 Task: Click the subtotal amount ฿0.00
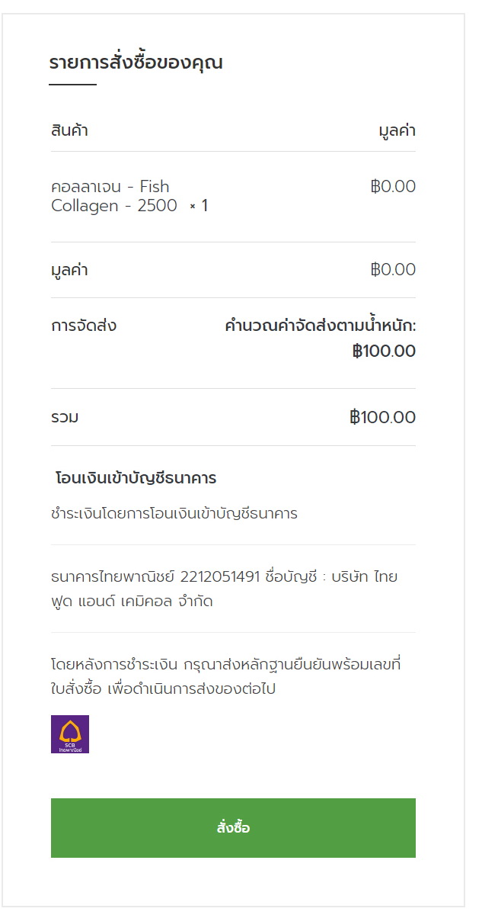tap(393, 270)
